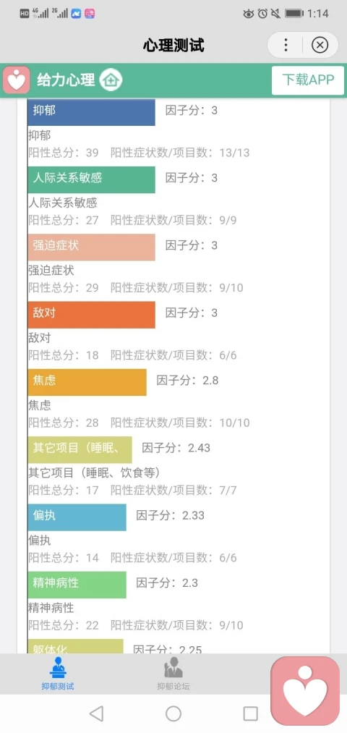Switch to the 抑郁测试 tab
Viewport: 347px width, 733px height.
coord(58,674)
